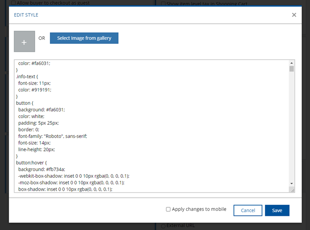Save the style changes
310x230 pixels.
point(277,211)
